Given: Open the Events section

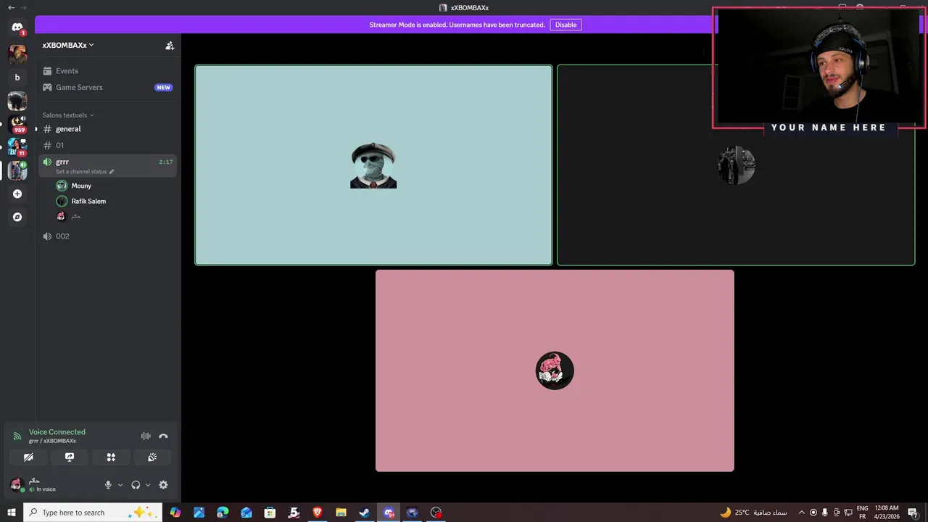Looking at the screenshot, I should [107, 71].
